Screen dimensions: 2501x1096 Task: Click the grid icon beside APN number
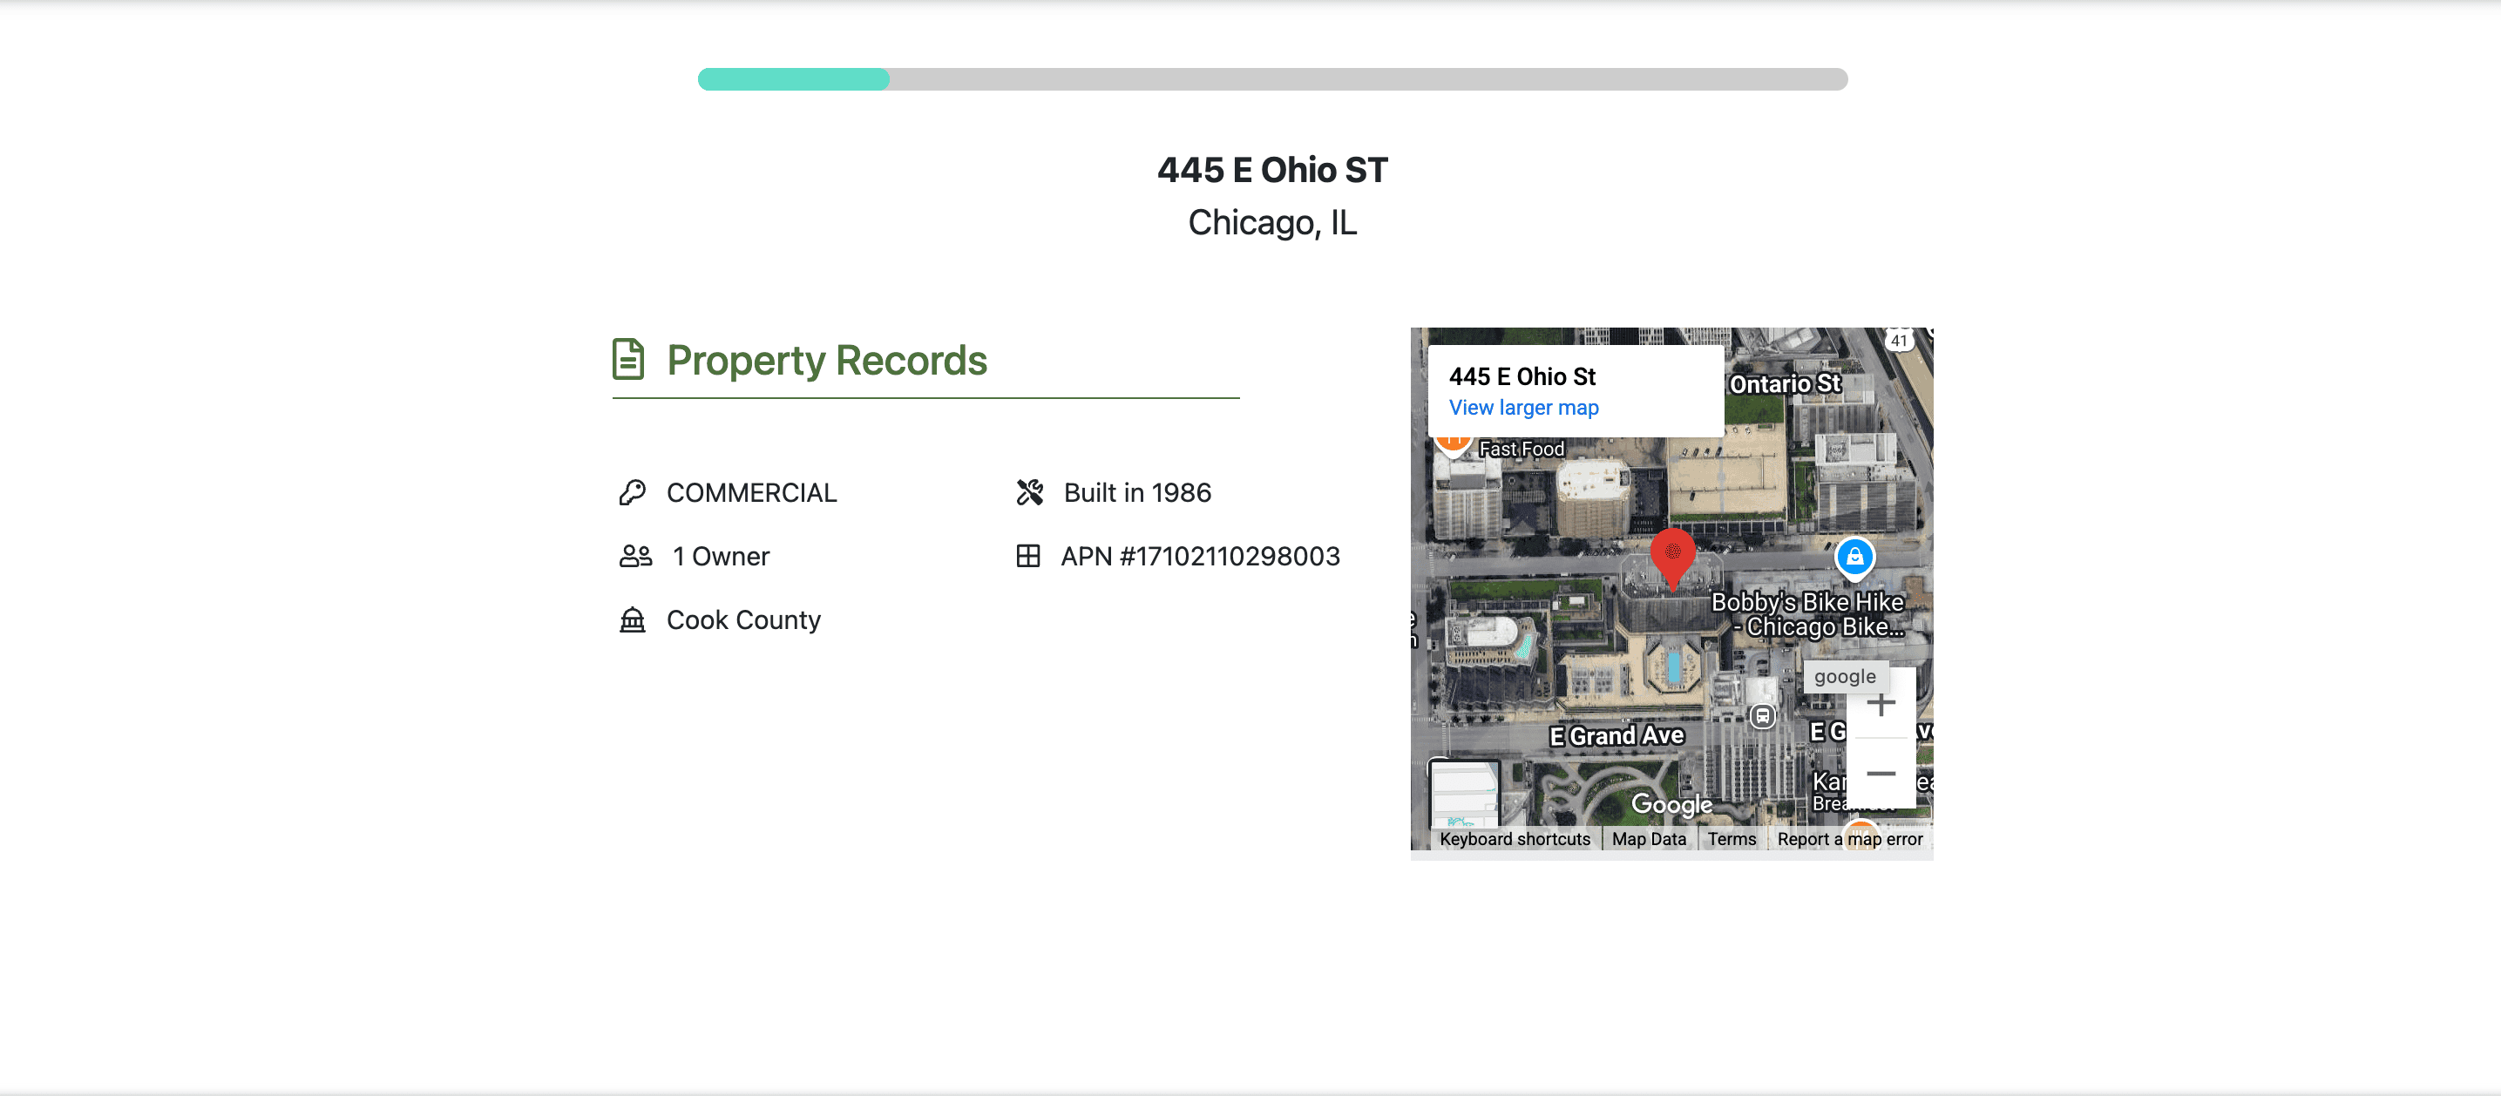click(1027, 556)
